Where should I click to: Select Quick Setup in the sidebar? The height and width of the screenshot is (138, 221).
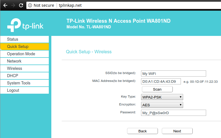click(24, 47)
